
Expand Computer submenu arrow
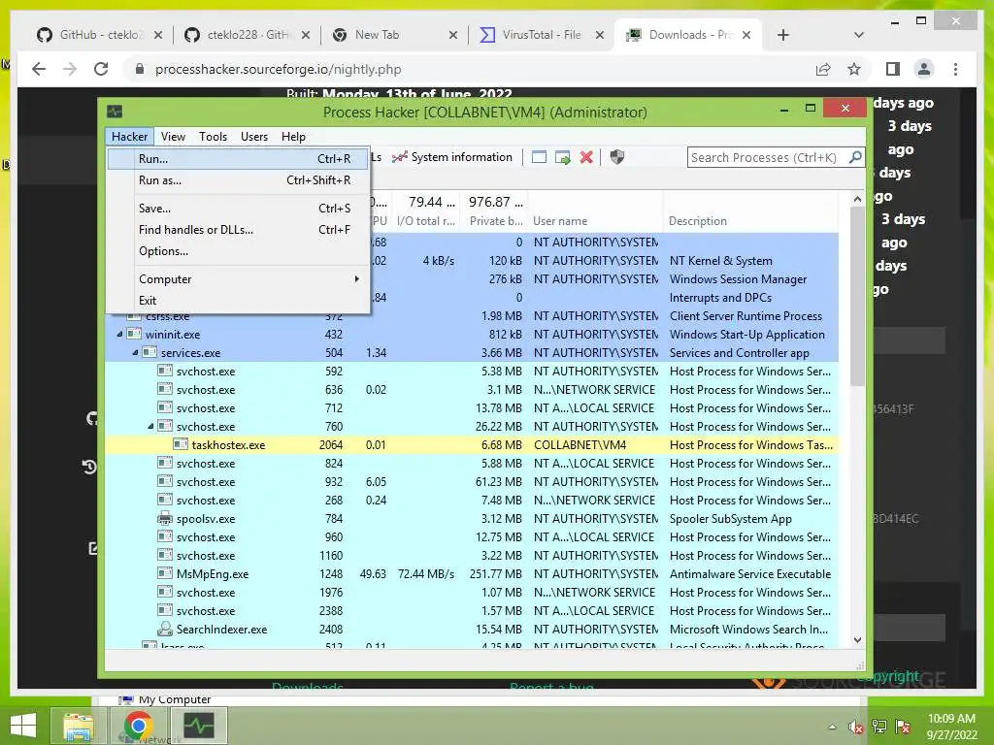coord(357,278)
